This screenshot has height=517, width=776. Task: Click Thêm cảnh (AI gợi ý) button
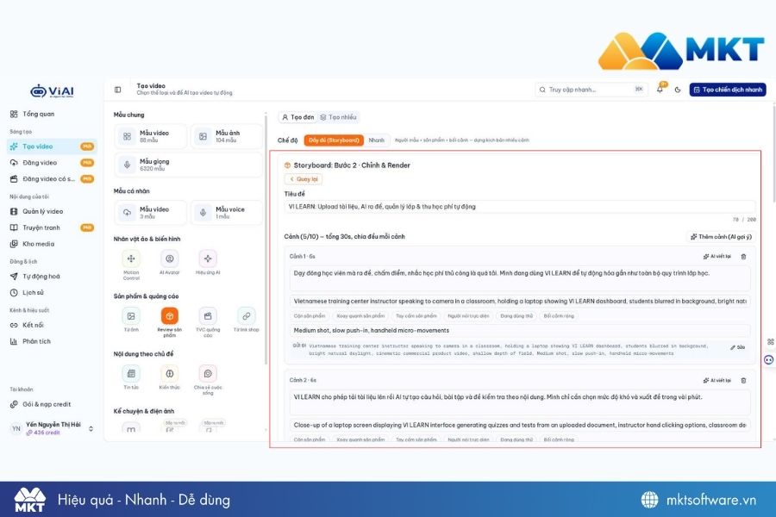coord(721,237)
